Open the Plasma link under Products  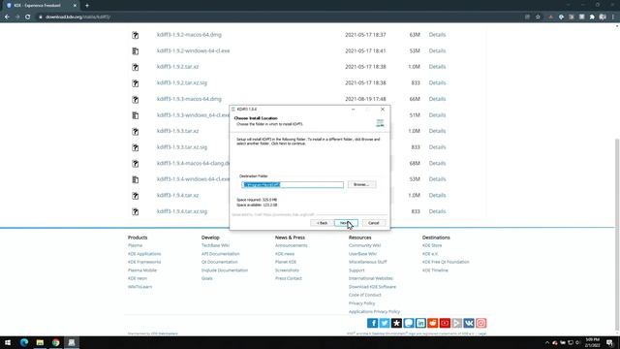coord(135,245)
